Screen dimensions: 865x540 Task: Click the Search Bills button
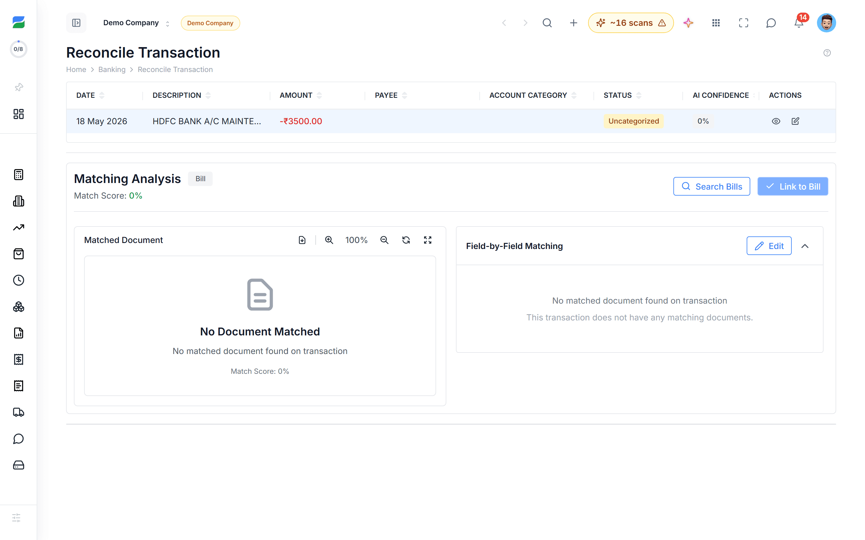point(712,186)
